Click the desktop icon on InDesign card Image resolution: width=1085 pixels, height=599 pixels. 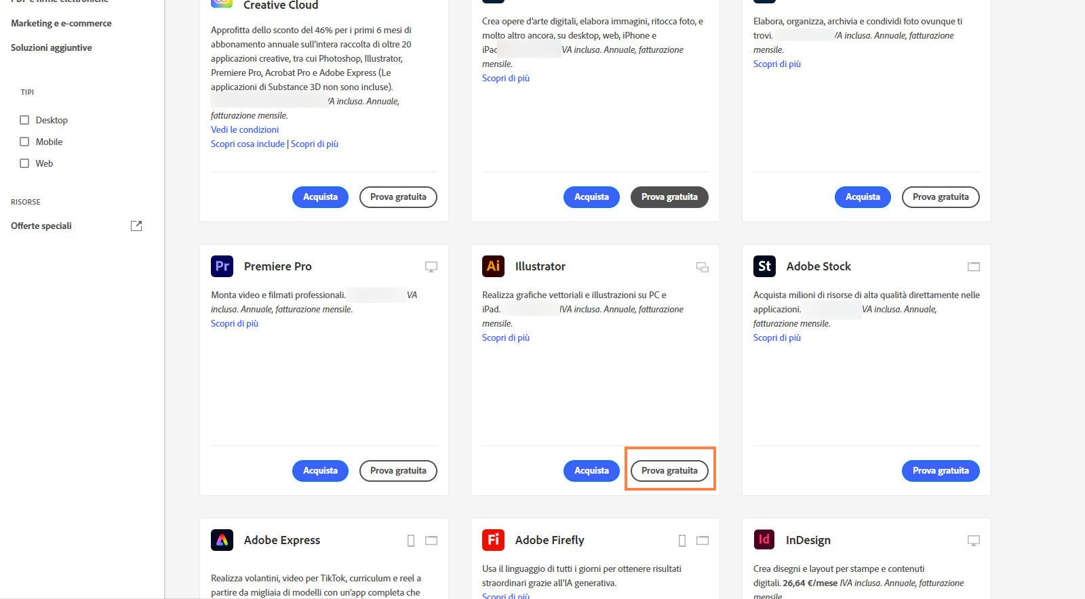tap(974, 541)
